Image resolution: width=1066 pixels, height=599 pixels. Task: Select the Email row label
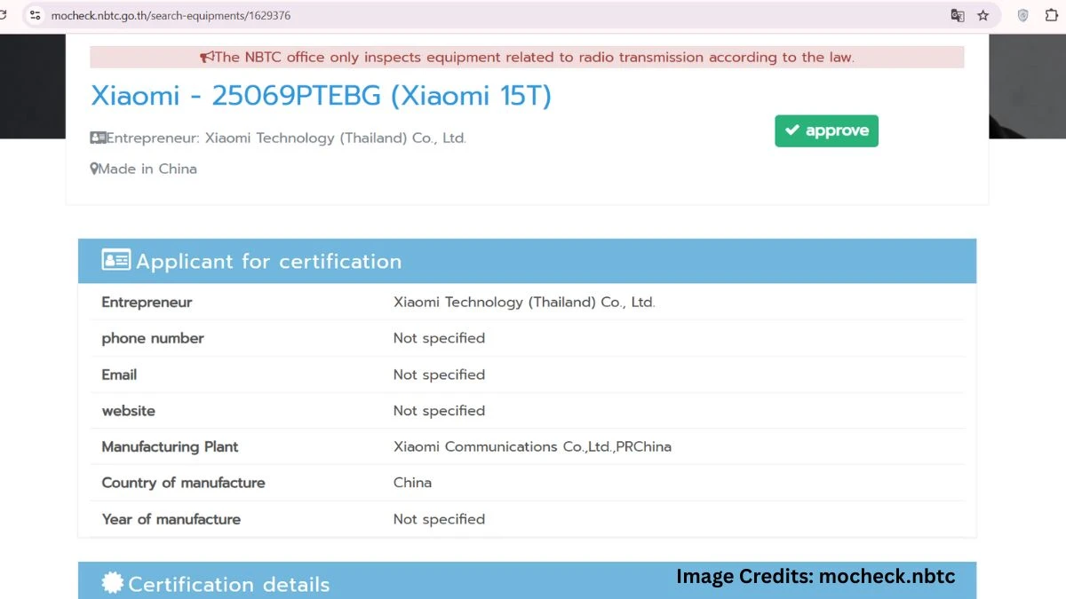[119, 374]
